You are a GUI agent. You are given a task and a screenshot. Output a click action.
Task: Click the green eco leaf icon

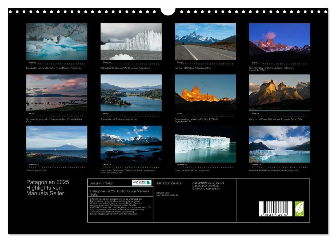[299, 209]
